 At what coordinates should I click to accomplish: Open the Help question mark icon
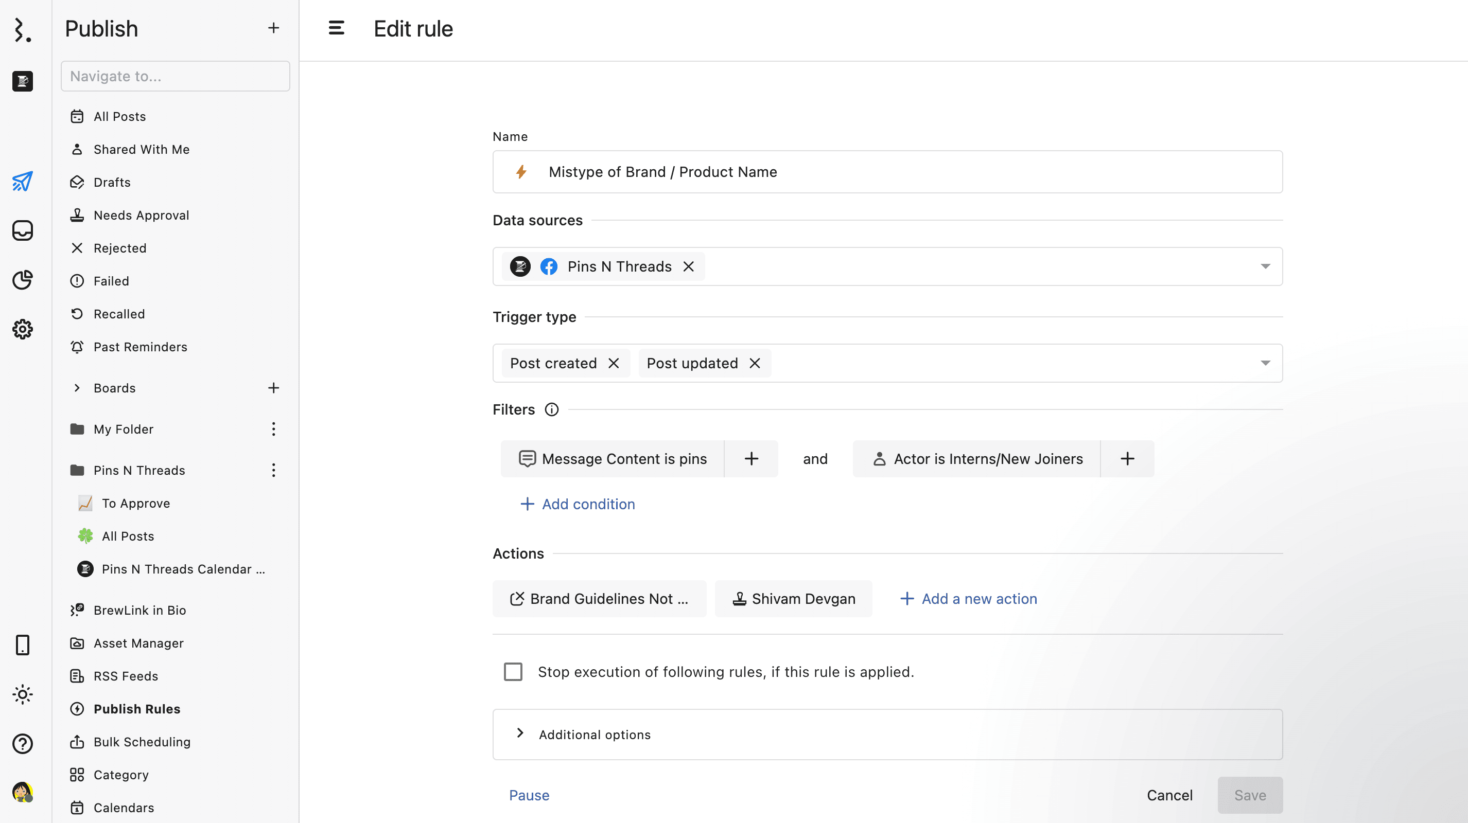point(22,743)
